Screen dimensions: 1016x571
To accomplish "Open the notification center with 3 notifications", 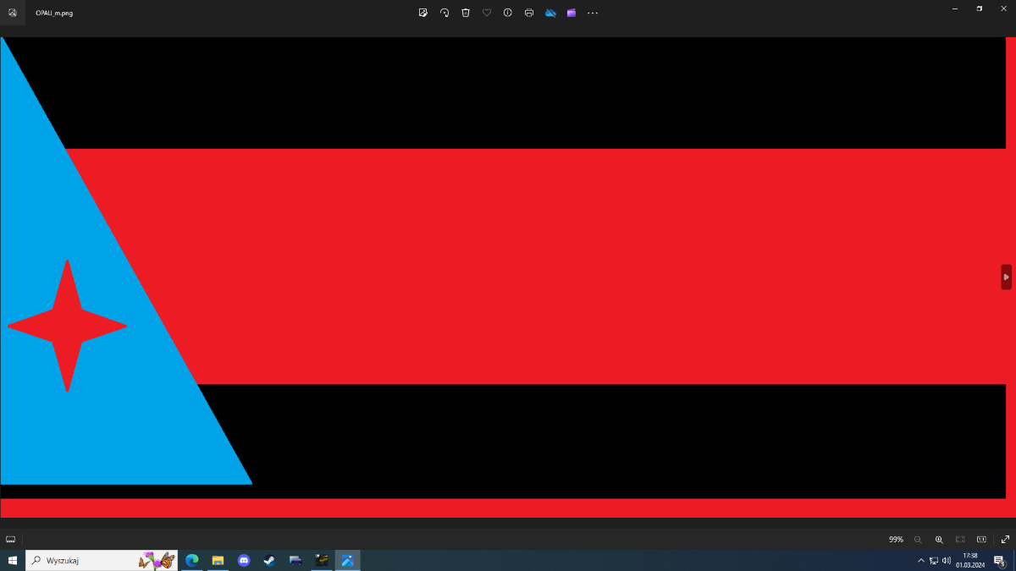I will [x=999, y=560].
